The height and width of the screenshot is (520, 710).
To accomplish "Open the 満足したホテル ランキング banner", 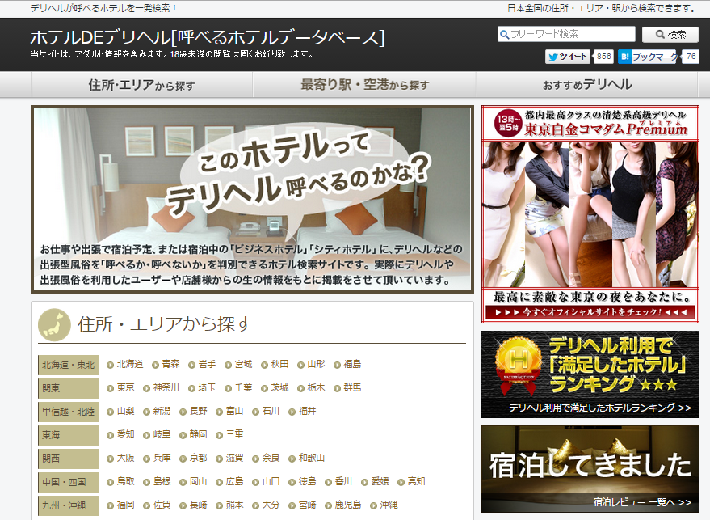I will tap(590, 374).
